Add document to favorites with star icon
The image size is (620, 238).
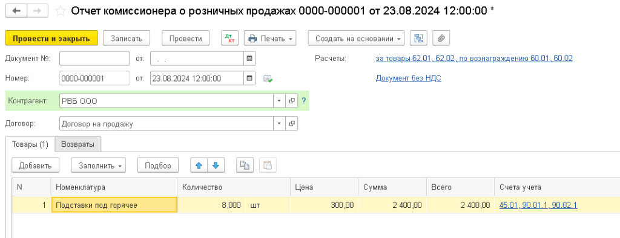pos(60,11)
